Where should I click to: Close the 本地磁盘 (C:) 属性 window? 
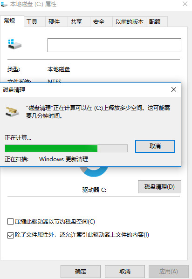coord(185,4)
